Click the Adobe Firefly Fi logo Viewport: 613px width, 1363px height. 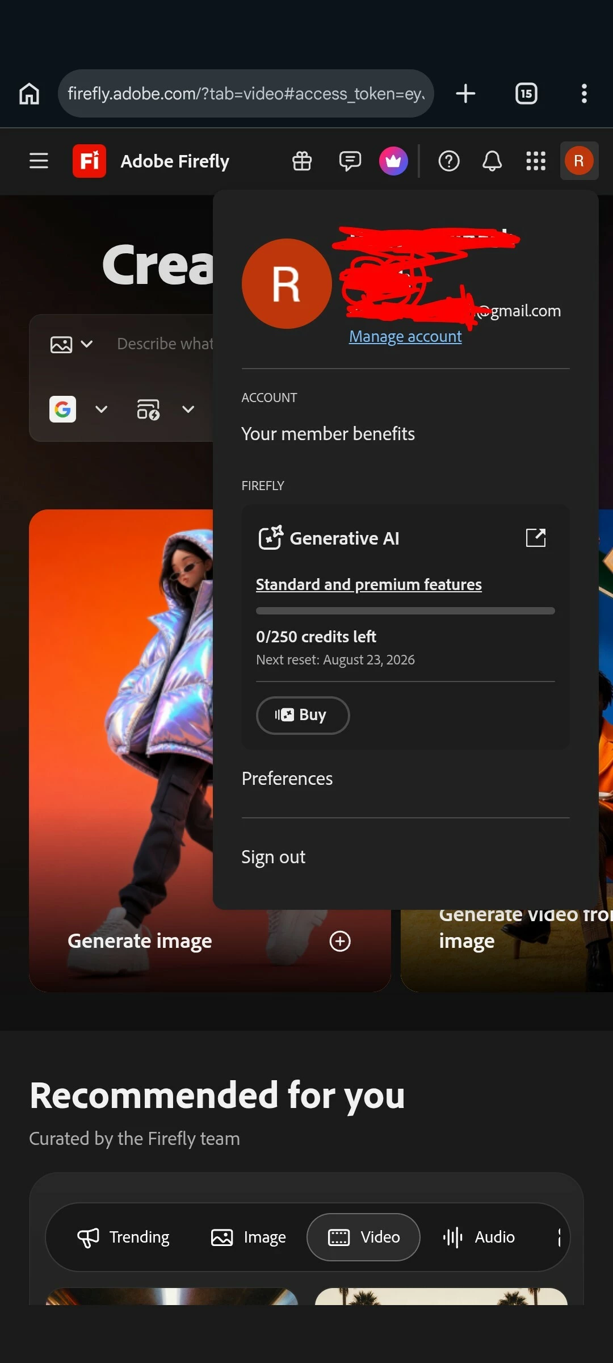pyautogui.click(x=89, y=161)
